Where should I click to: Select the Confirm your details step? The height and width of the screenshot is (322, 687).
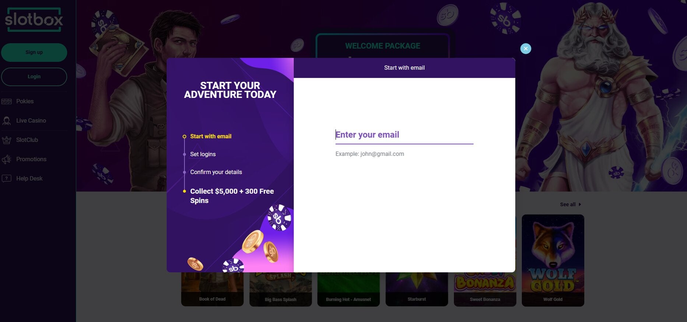coord(216,172)
